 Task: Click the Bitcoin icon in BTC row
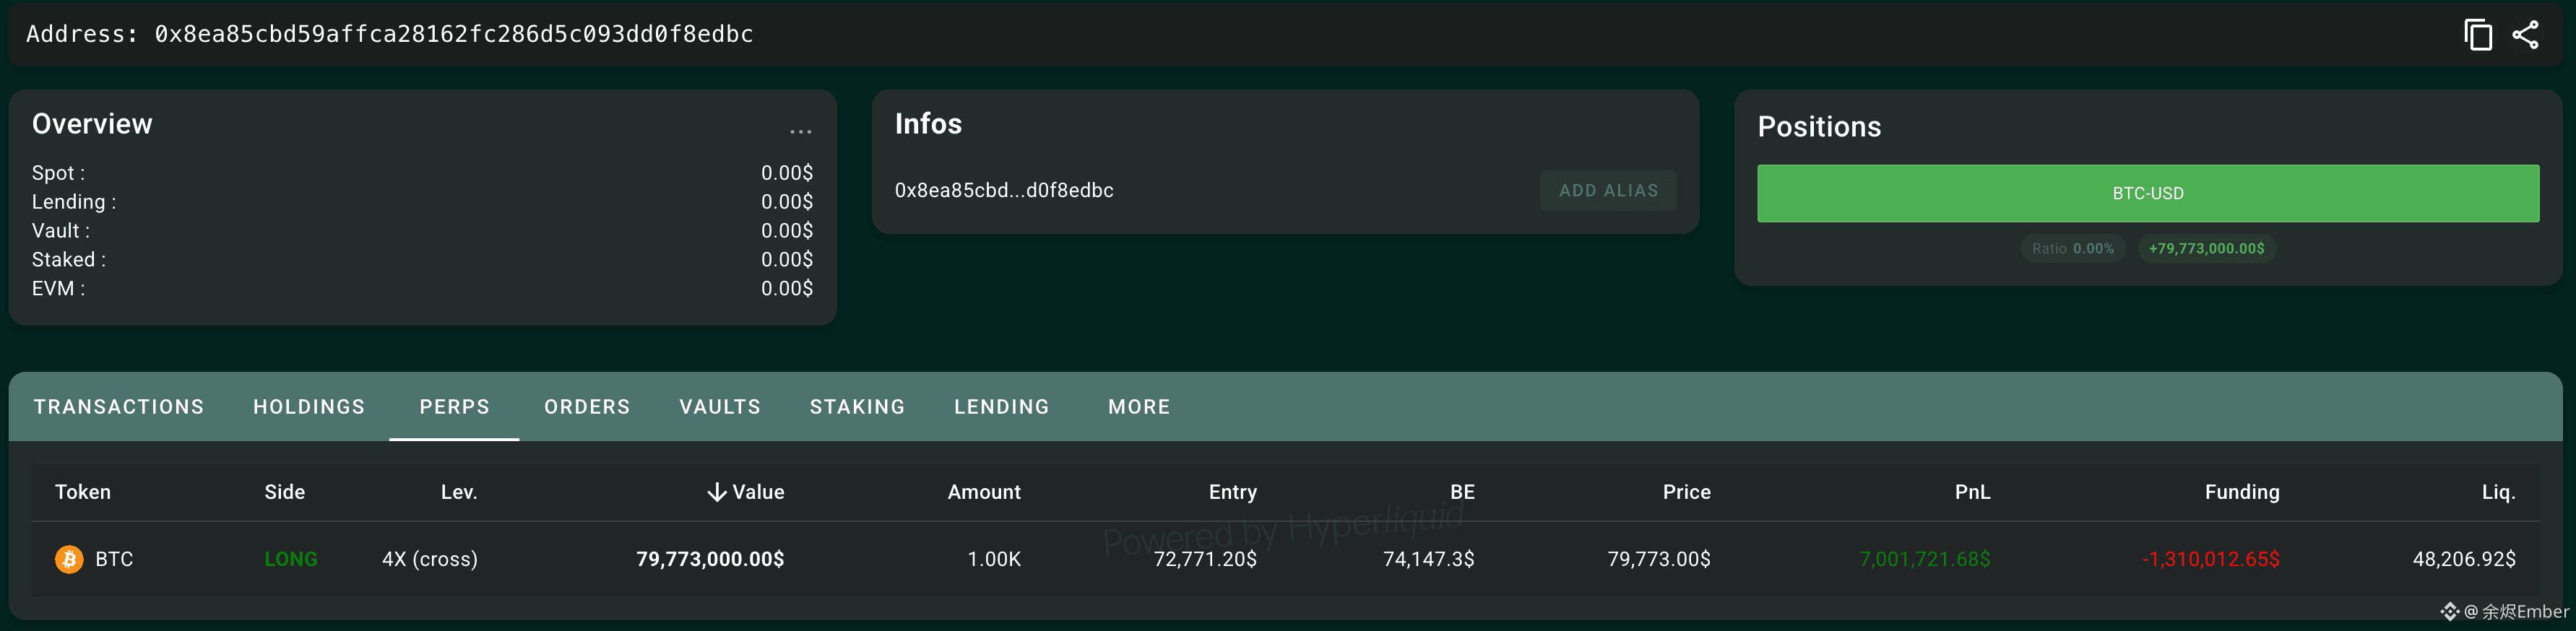69,559
